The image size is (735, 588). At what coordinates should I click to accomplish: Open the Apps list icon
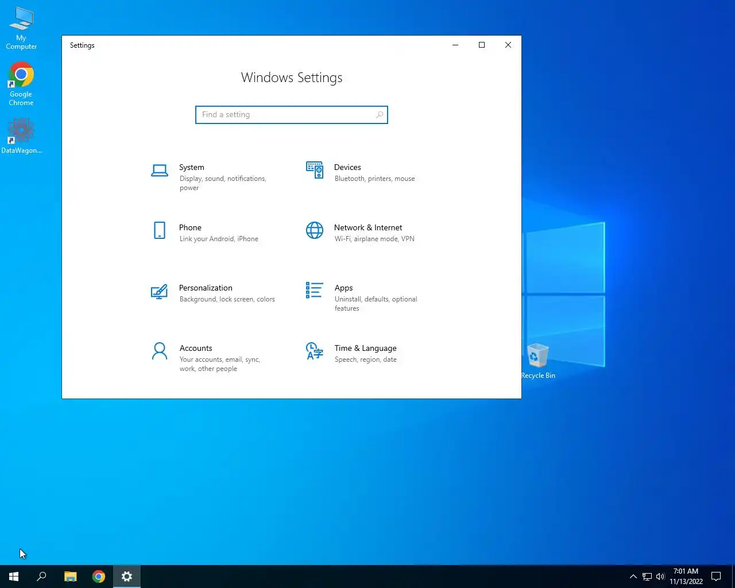315,290
